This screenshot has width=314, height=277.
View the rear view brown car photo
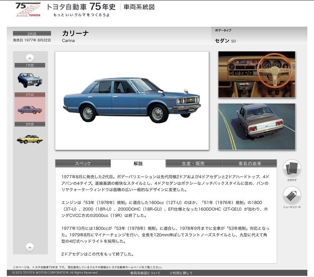tap(257, 127)
